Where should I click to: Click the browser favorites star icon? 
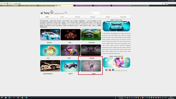coord(172,4)
